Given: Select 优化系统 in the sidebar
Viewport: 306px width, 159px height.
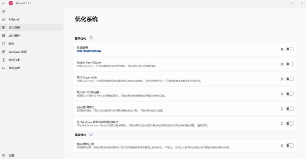Looking at the screenshot, I should click(x=31, y=28).
